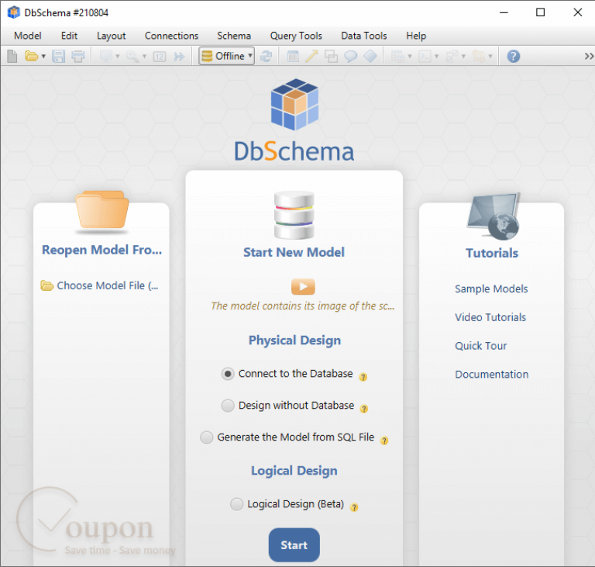Click the checklist compare toolbar icon

452,57
